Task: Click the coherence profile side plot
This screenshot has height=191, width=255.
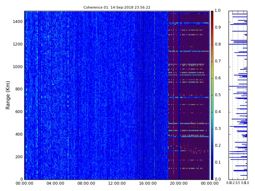Action: point(238,95)
